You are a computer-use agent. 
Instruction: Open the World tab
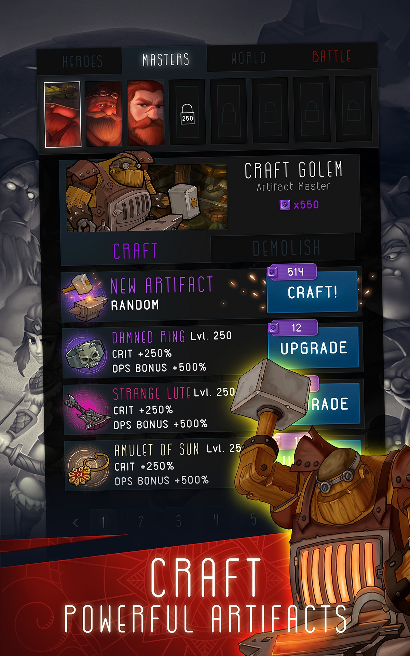(x=249, y=58)
